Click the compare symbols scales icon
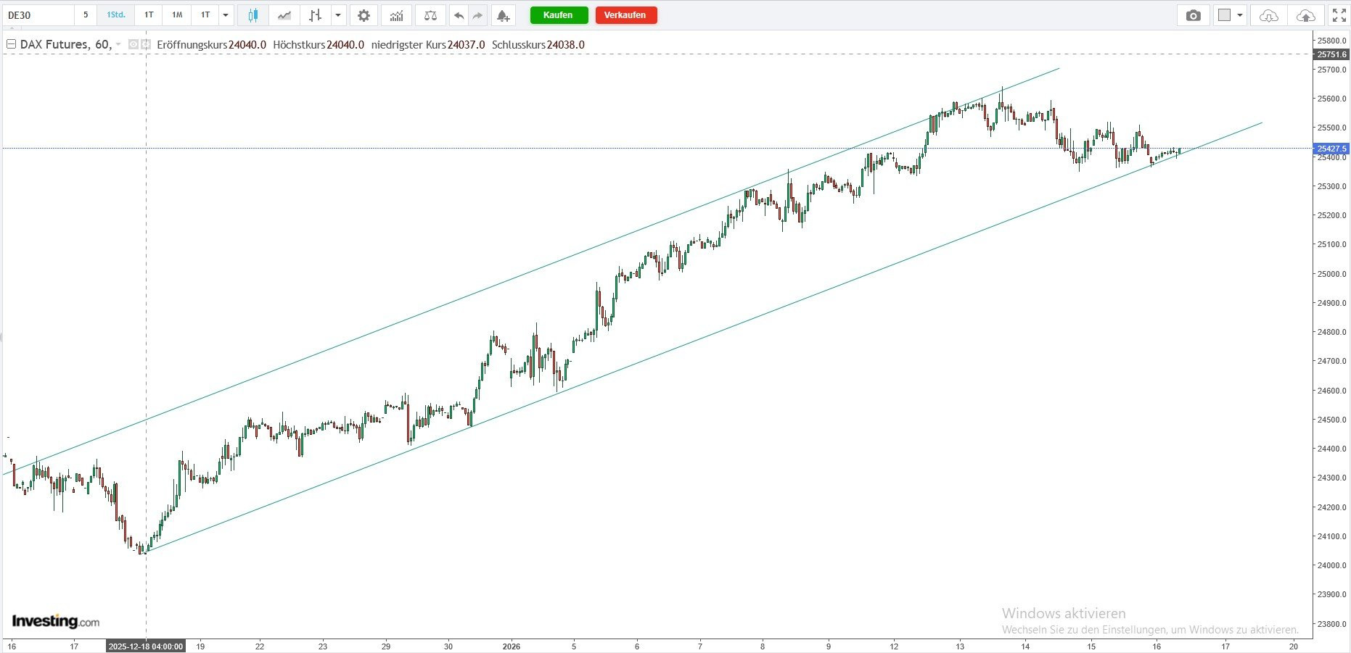 pos(430,15)
